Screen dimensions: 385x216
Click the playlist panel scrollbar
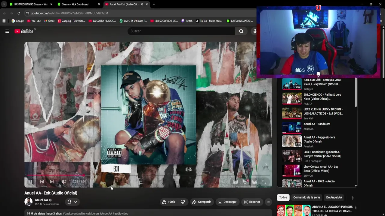tap(356, 92)
